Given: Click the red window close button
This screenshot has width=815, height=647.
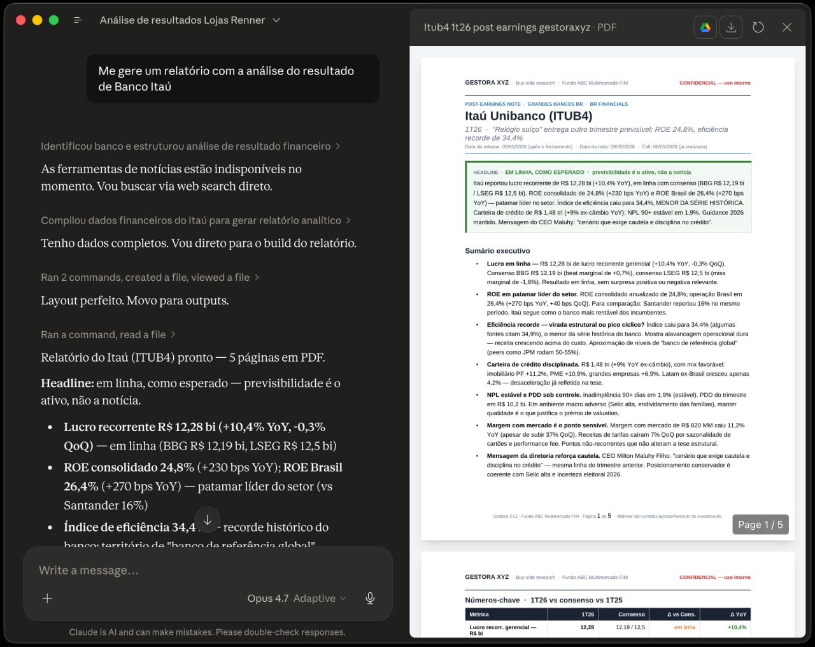Looking at the screenshot, I should 20,20.
